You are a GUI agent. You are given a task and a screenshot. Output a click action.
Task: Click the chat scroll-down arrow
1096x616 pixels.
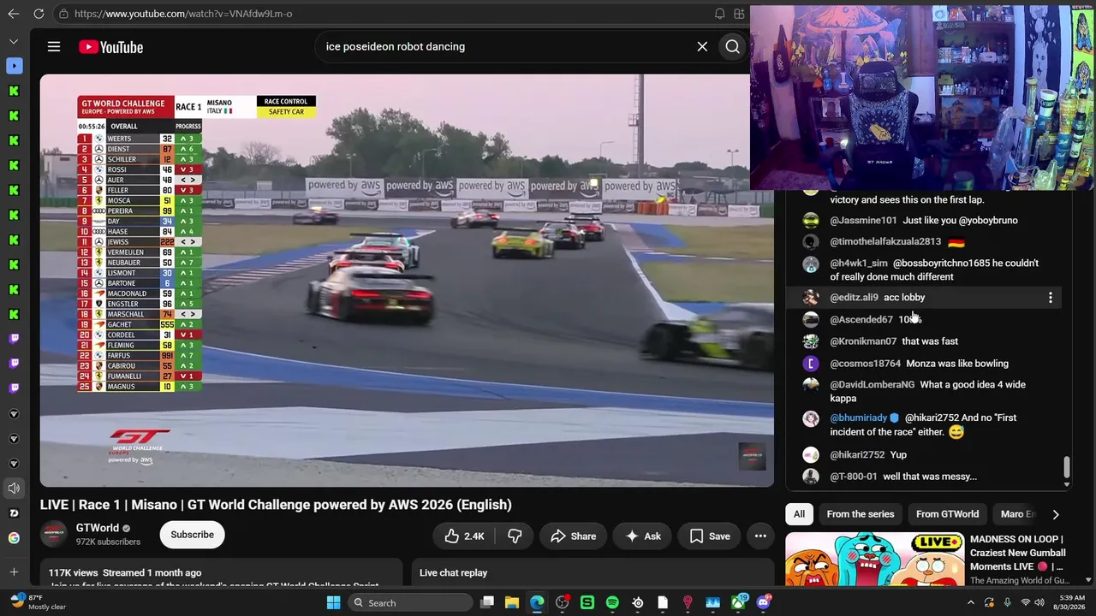(1066, 484)
